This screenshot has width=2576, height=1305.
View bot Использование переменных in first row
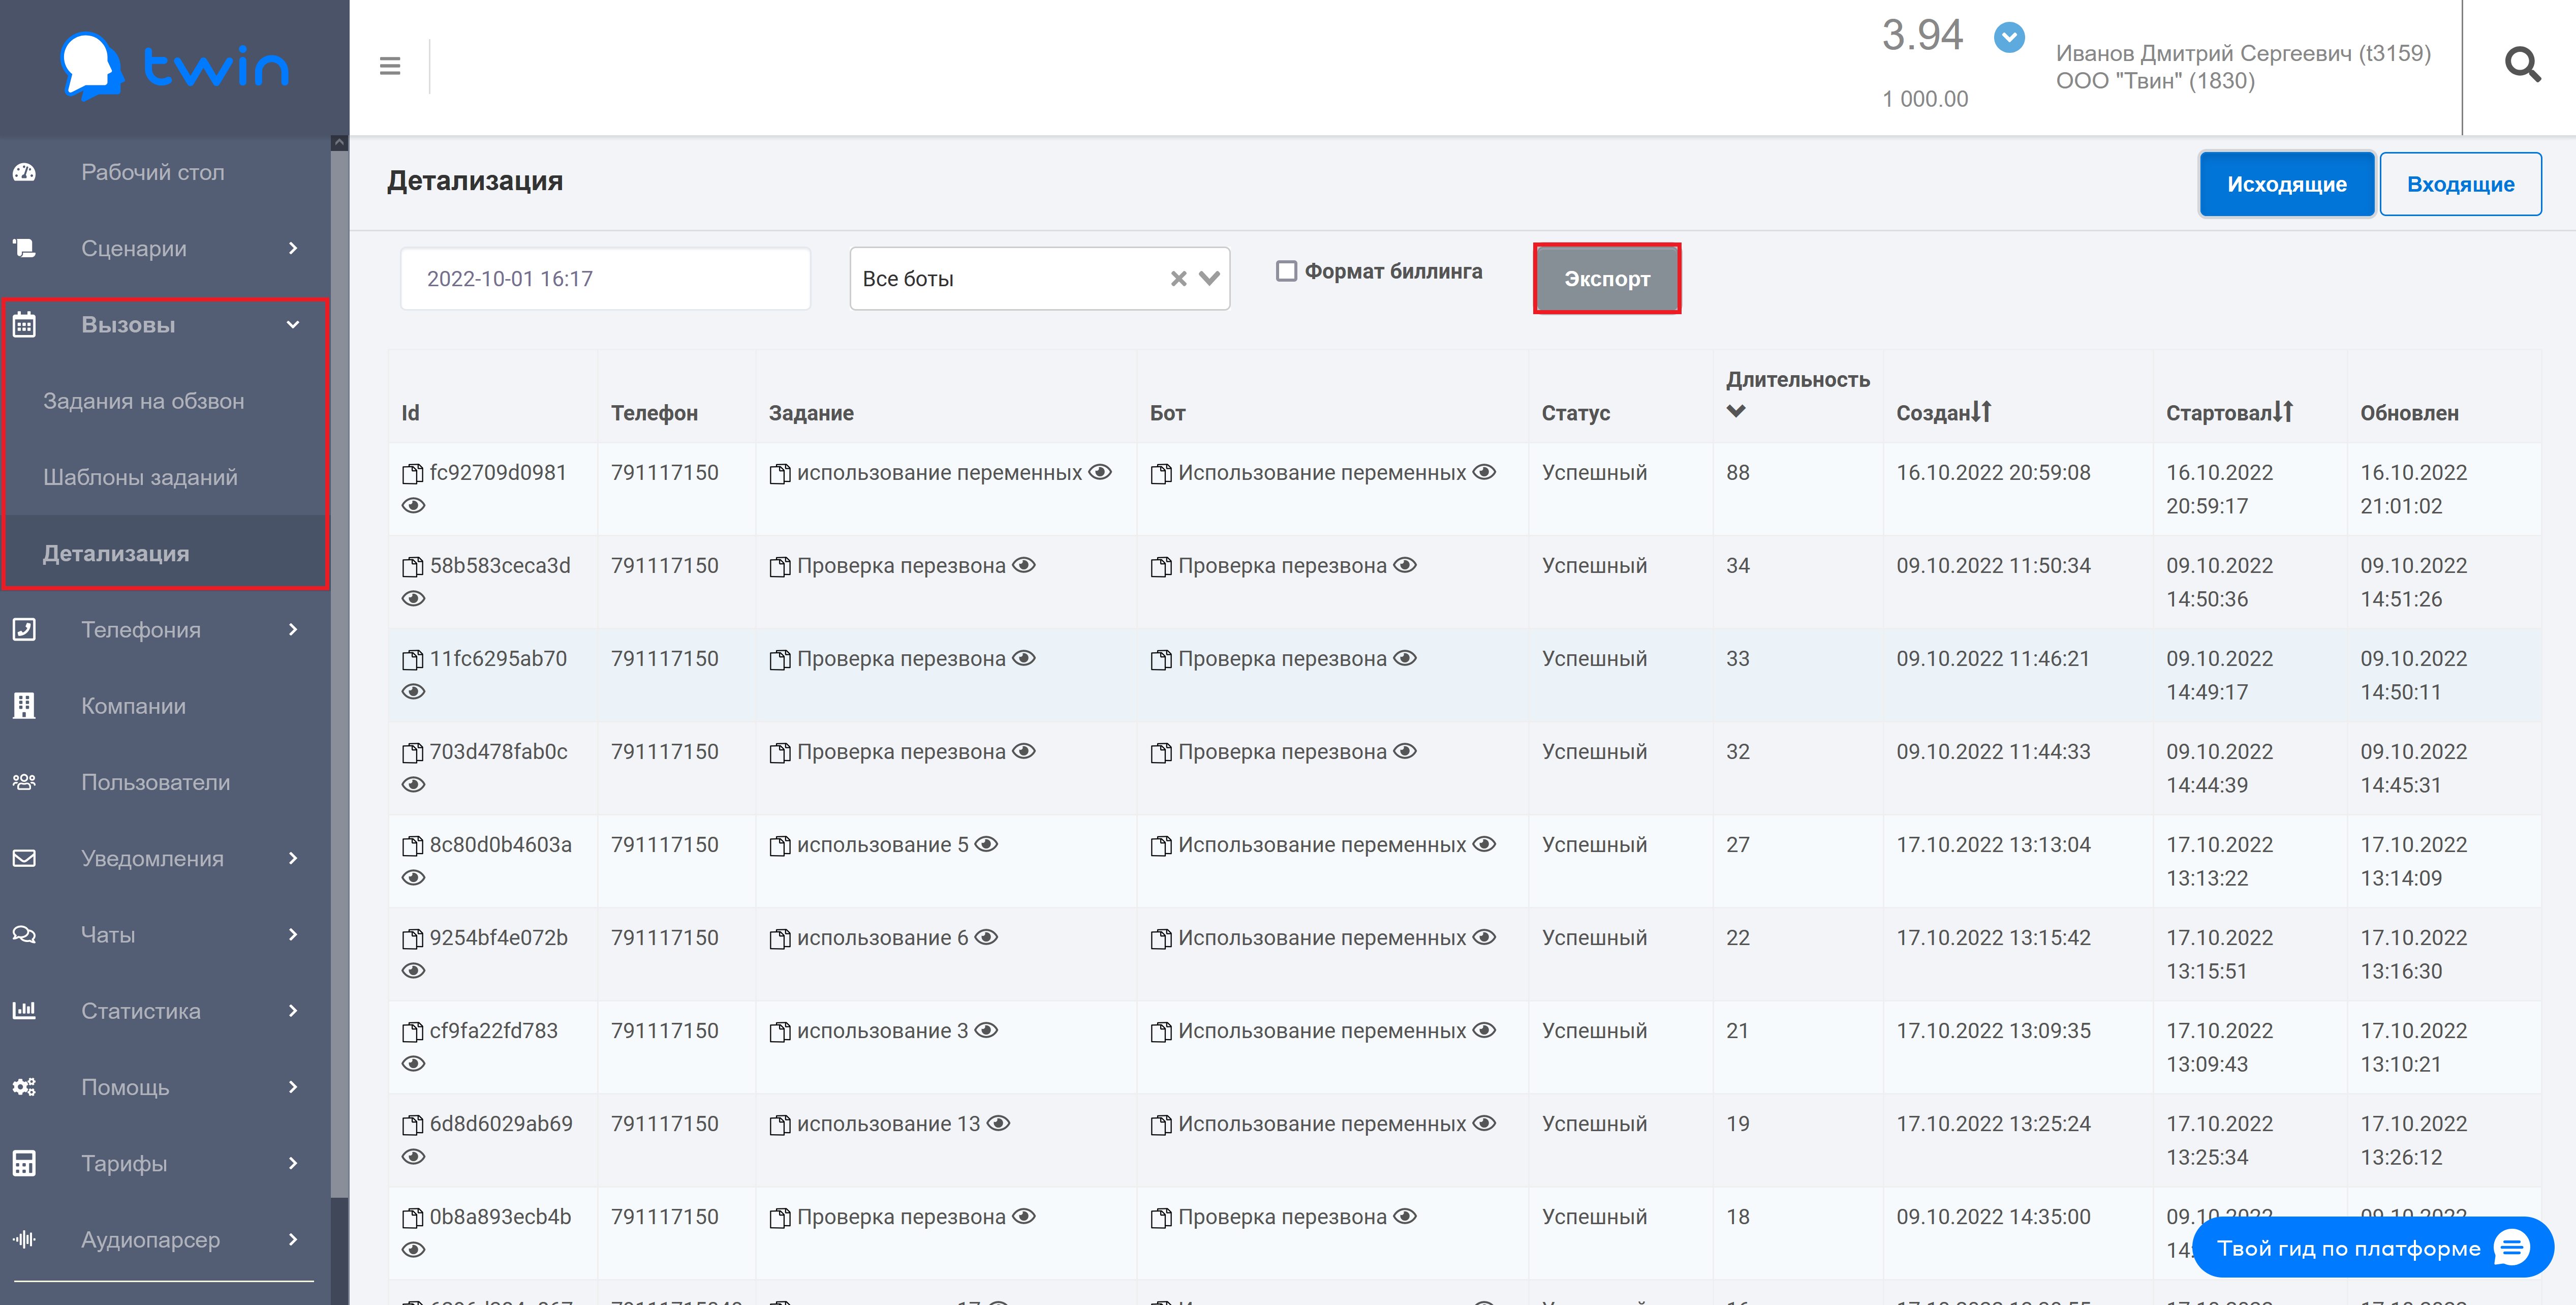coord(1484,472)
